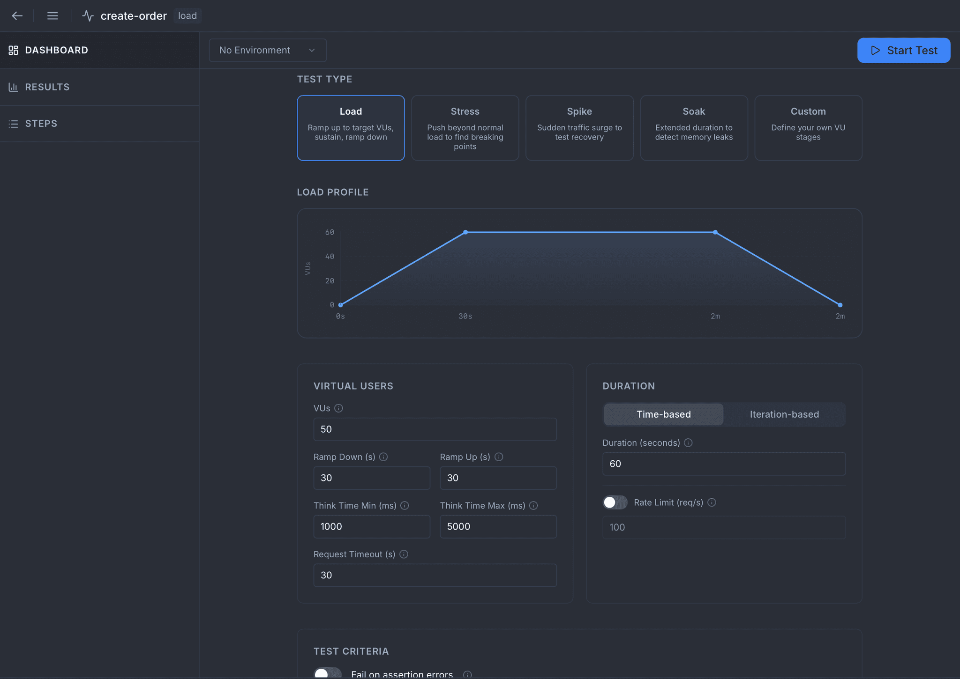Focus the Think Time Max input

[x=498, y=527]
